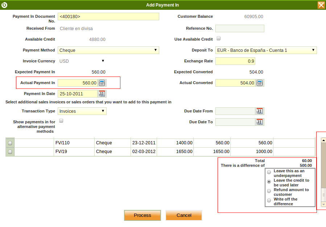Select the FV/110 invoice row checkbox
Screen dimensions: 326x227
[10, 143]
